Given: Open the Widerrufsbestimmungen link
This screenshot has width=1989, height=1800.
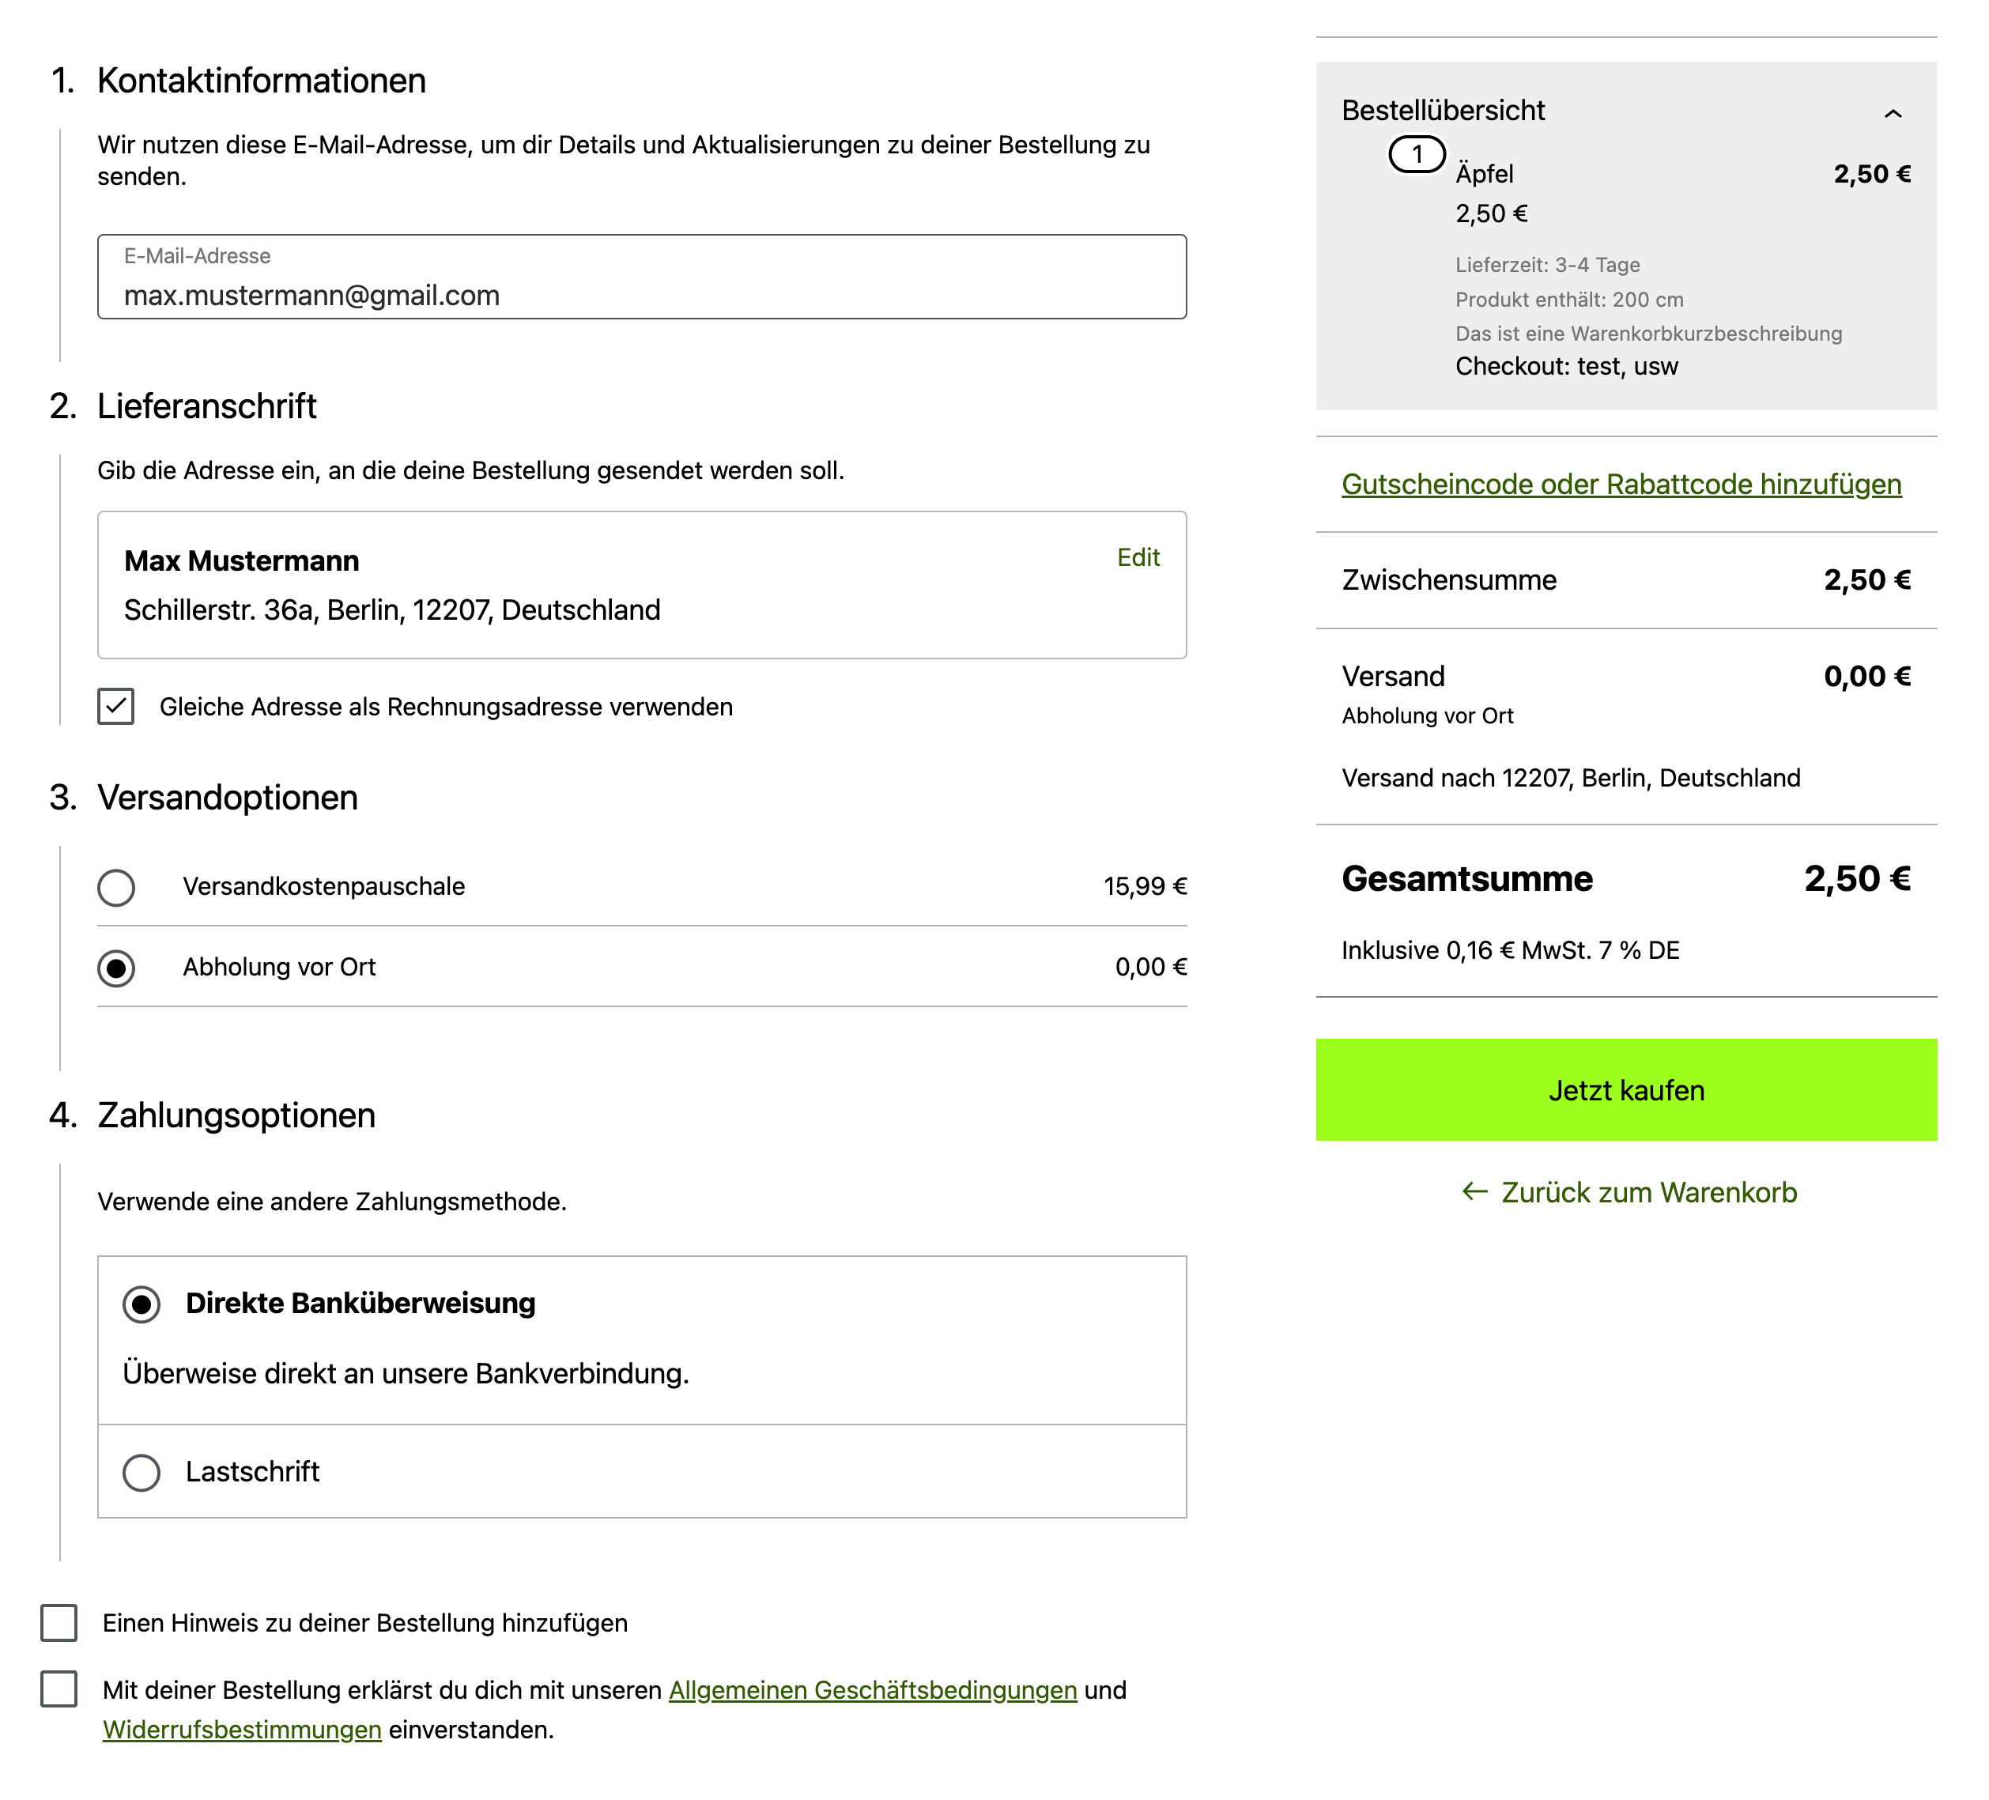Looking at the screenshot, I should 242,1729.
